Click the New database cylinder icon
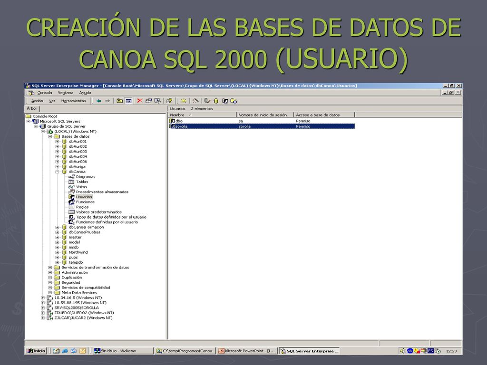This screenshot has height=365, width=487. [x=216, y=101]
